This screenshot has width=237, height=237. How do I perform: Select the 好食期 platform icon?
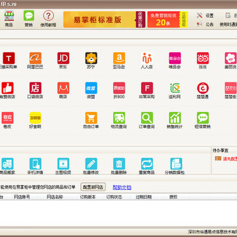point(36,118)
